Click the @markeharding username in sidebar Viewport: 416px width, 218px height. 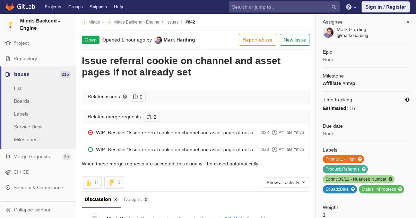click(x=352, y=36)
